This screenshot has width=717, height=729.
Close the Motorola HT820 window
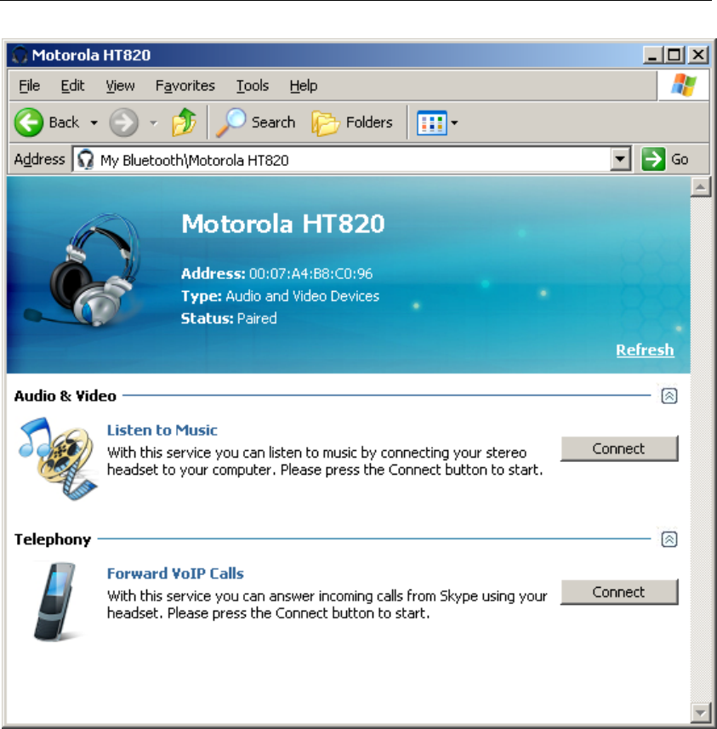coord(698,54)
